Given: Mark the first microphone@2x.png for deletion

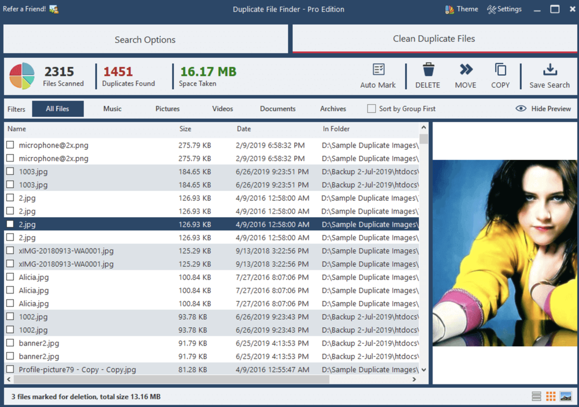Looking at the screenshot, I should (x=9, y=145).
